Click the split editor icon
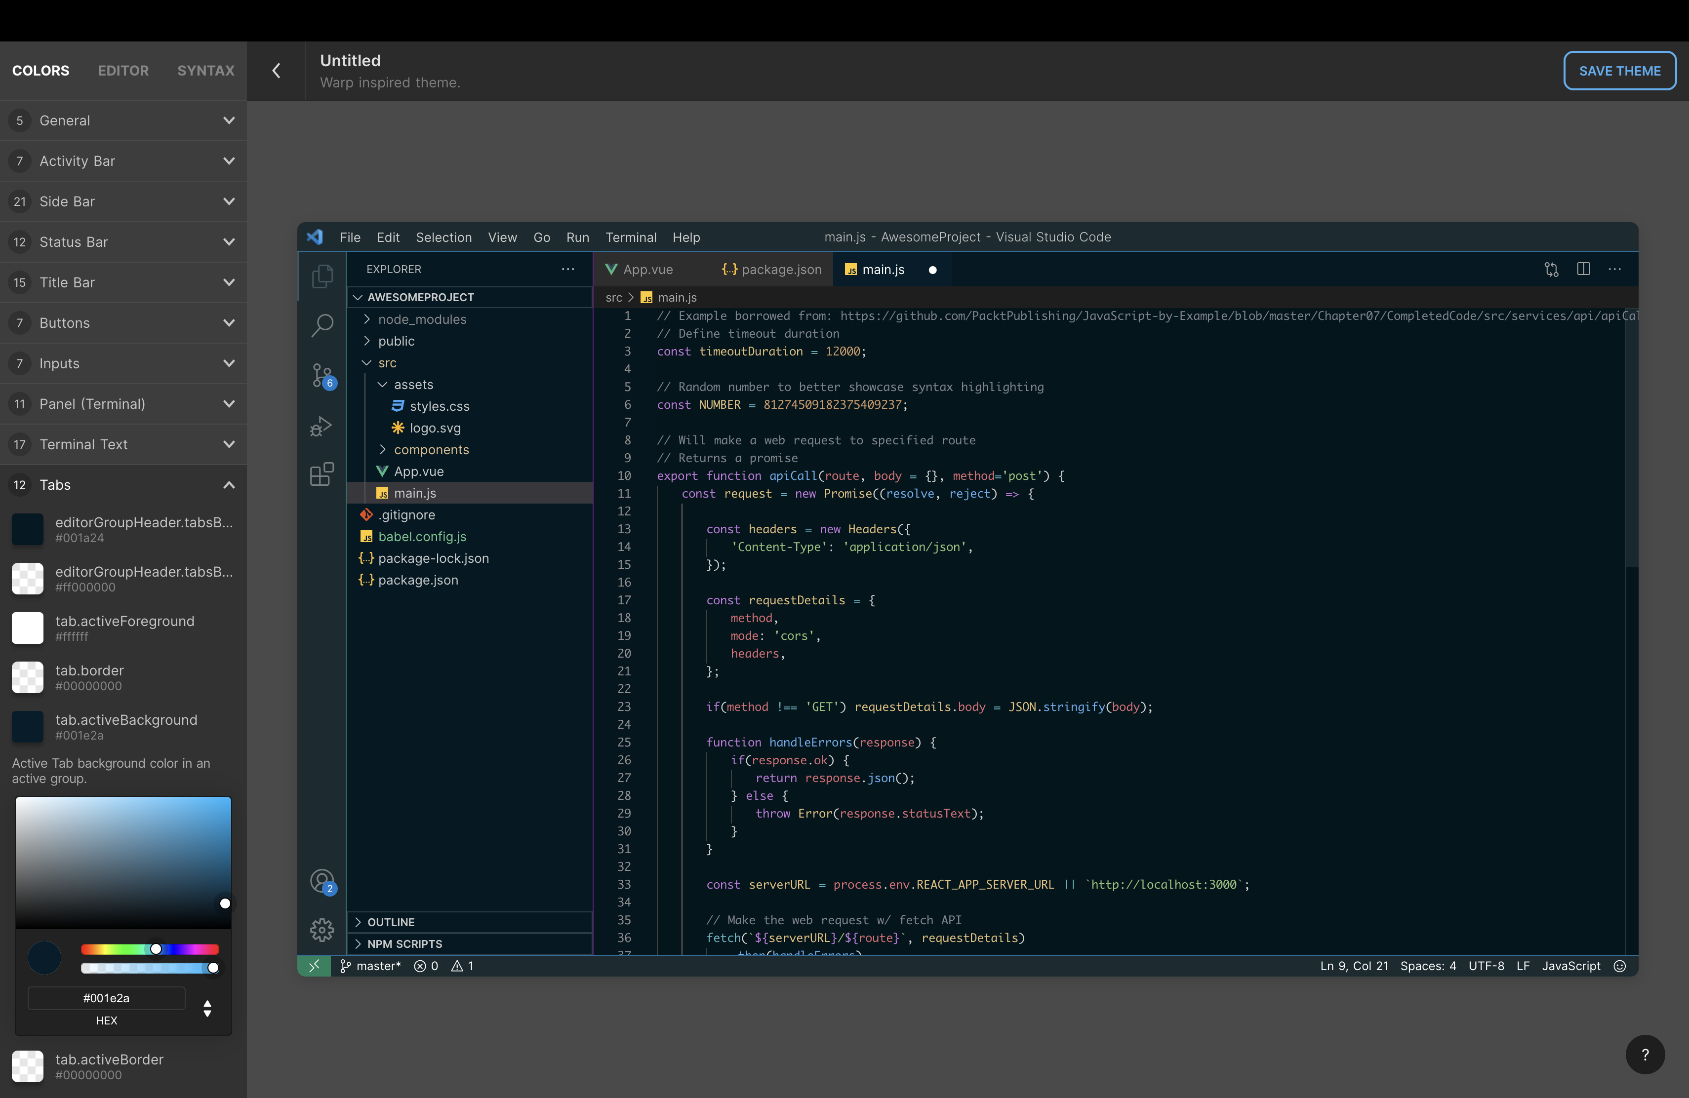Viewport: 1689px width, 1098px height. click(x=1583, y=269)
